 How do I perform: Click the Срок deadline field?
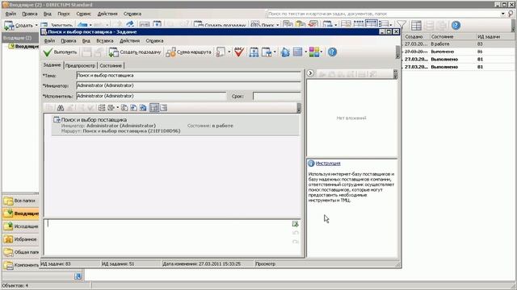[x=277, y=96]
